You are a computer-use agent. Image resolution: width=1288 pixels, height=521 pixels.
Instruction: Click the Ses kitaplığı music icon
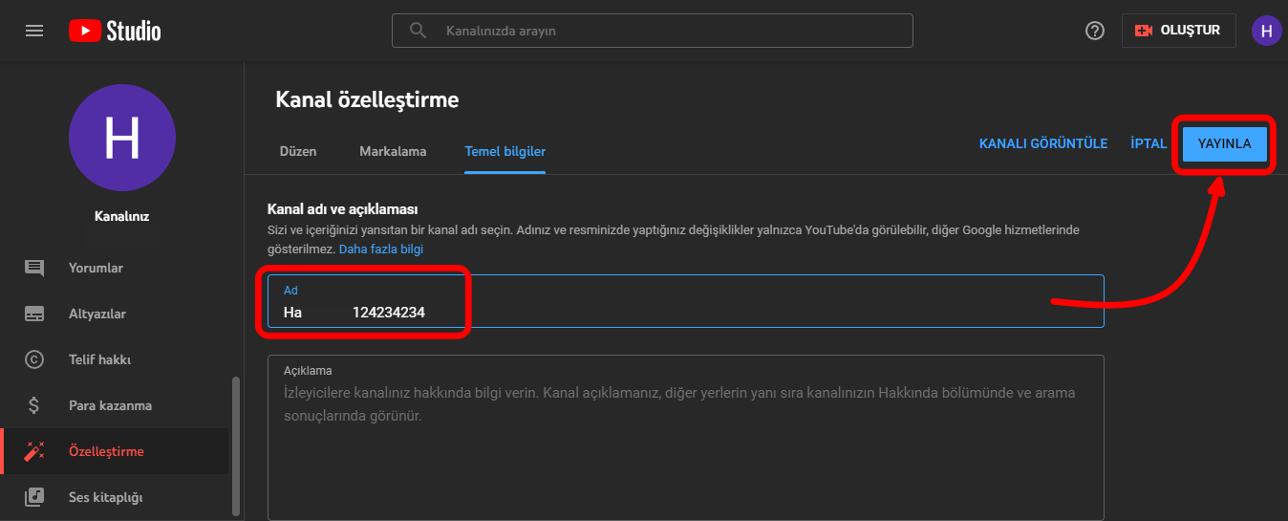(x=34, y=497)
